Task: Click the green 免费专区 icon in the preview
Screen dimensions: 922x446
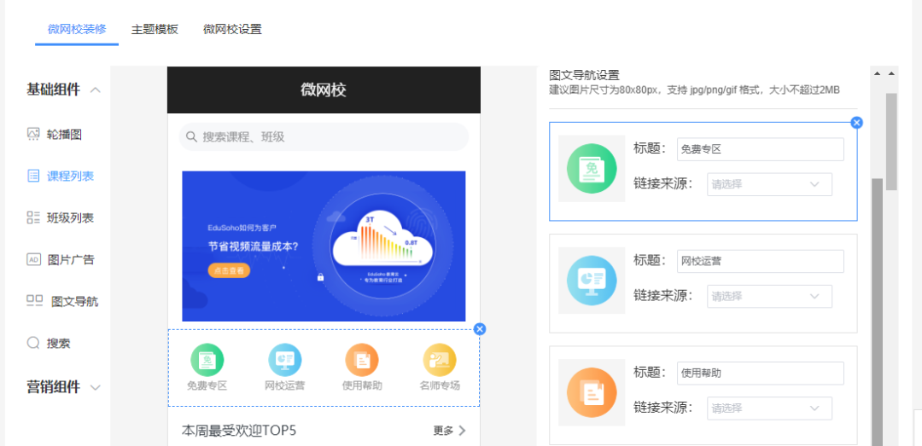Action: [x=207, y=360]
